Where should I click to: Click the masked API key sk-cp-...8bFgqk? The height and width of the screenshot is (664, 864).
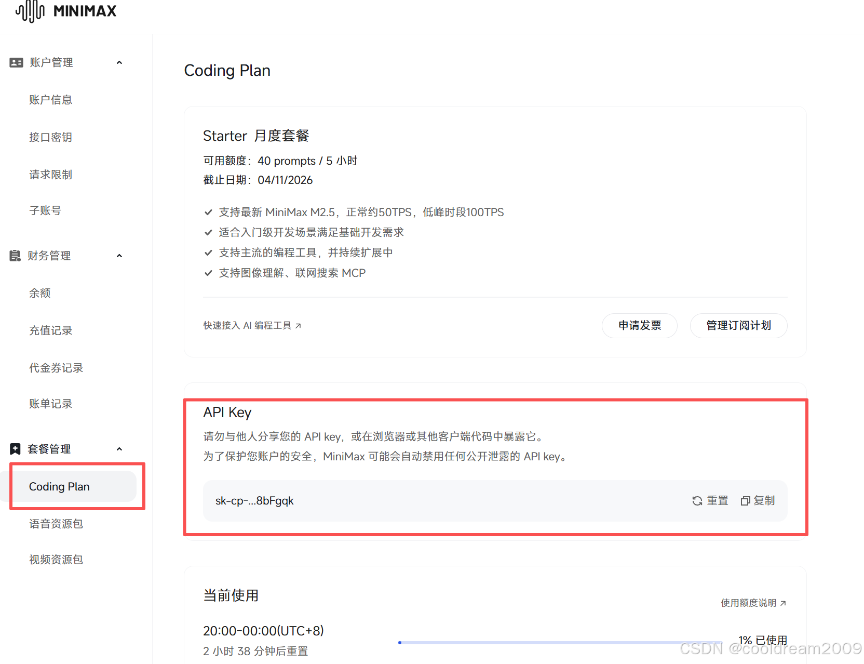[x=254, y=501]
